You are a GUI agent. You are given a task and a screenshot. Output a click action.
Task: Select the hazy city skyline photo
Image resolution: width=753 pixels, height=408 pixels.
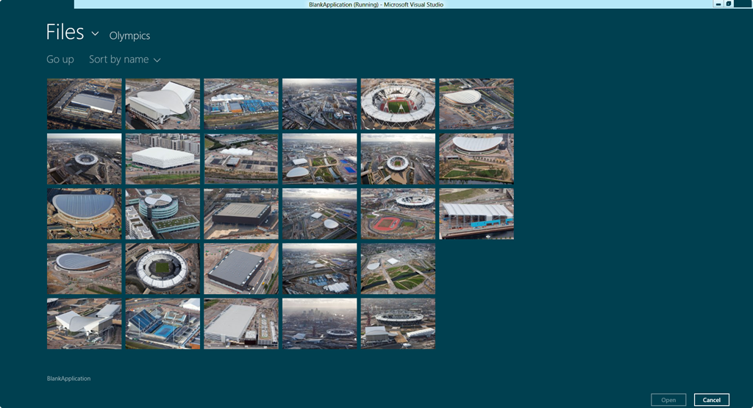click(x=319, y=323)
